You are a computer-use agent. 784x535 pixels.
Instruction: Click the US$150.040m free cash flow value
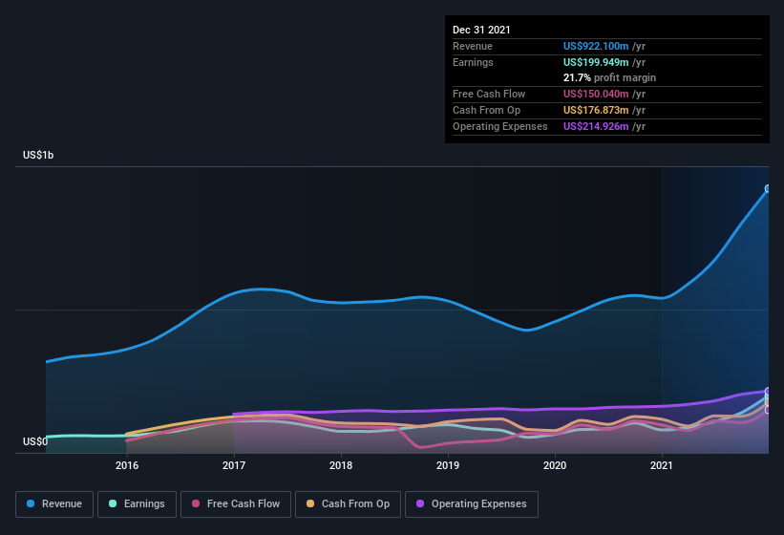tap(596, 94)
